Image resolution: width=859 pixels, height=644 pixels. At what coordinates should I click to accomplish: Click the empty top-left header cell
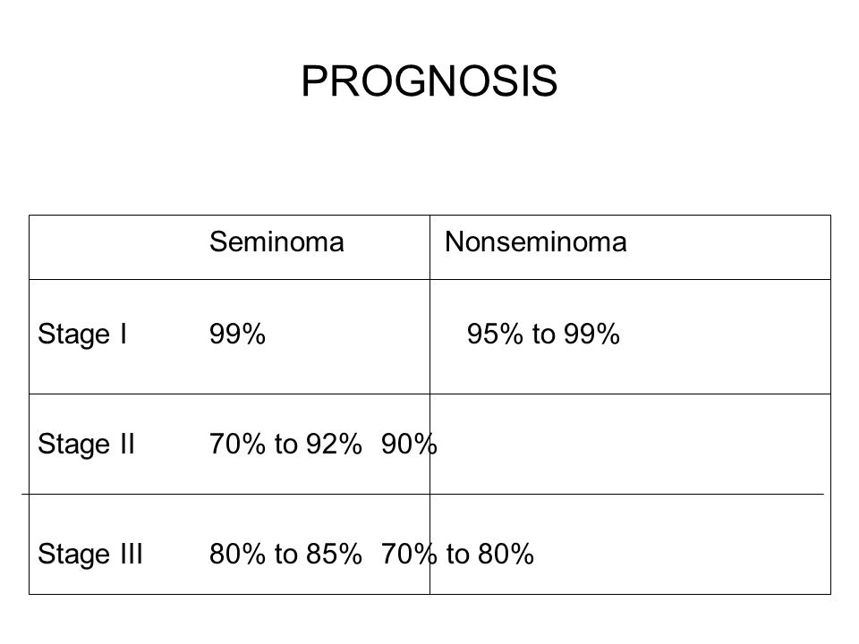[x=118, y=248]
